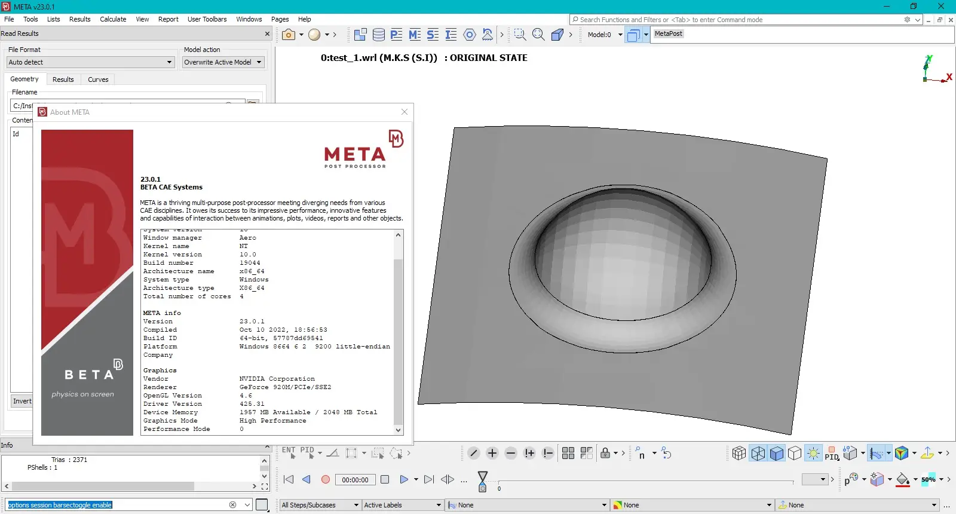
Task: Click the Or (slash) focus button
Action: 474,453
